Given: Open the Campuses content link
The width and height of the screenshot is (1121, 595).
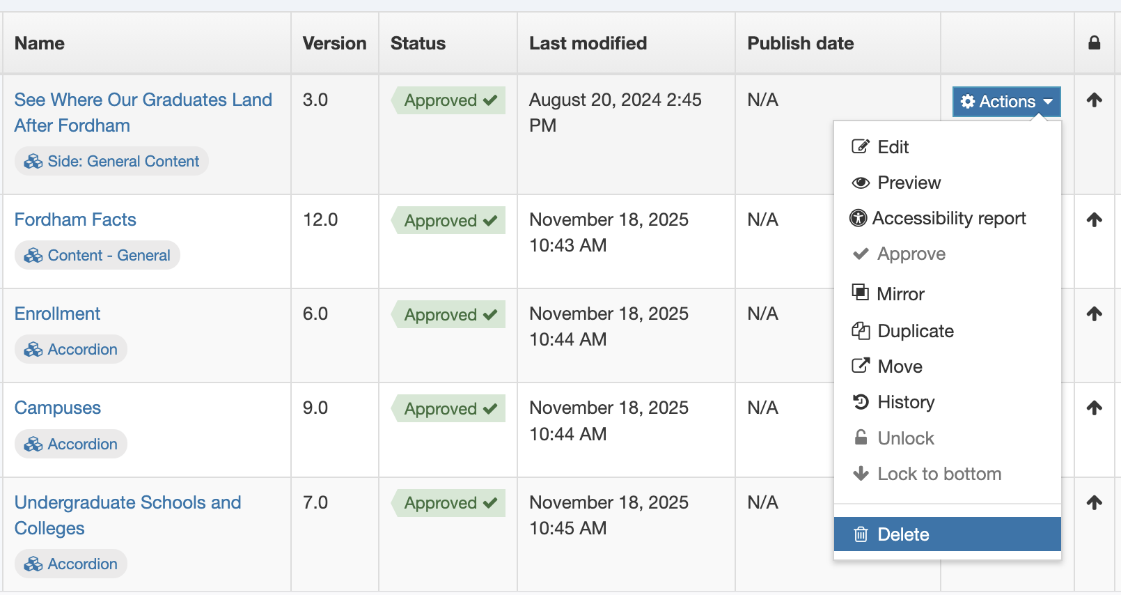Looking at the screenshot, I should point(58,408).
